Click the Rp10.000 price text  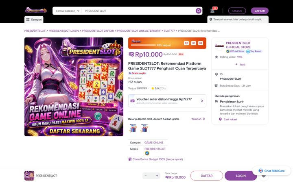[x=149, y=54]
